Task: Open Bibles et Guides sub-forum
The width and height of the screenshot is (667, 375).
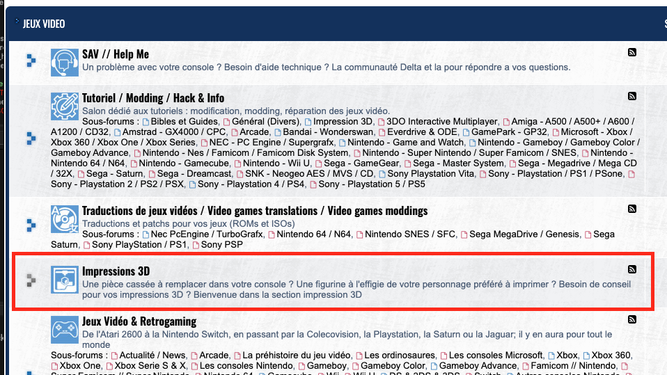Action: (185, 122)
